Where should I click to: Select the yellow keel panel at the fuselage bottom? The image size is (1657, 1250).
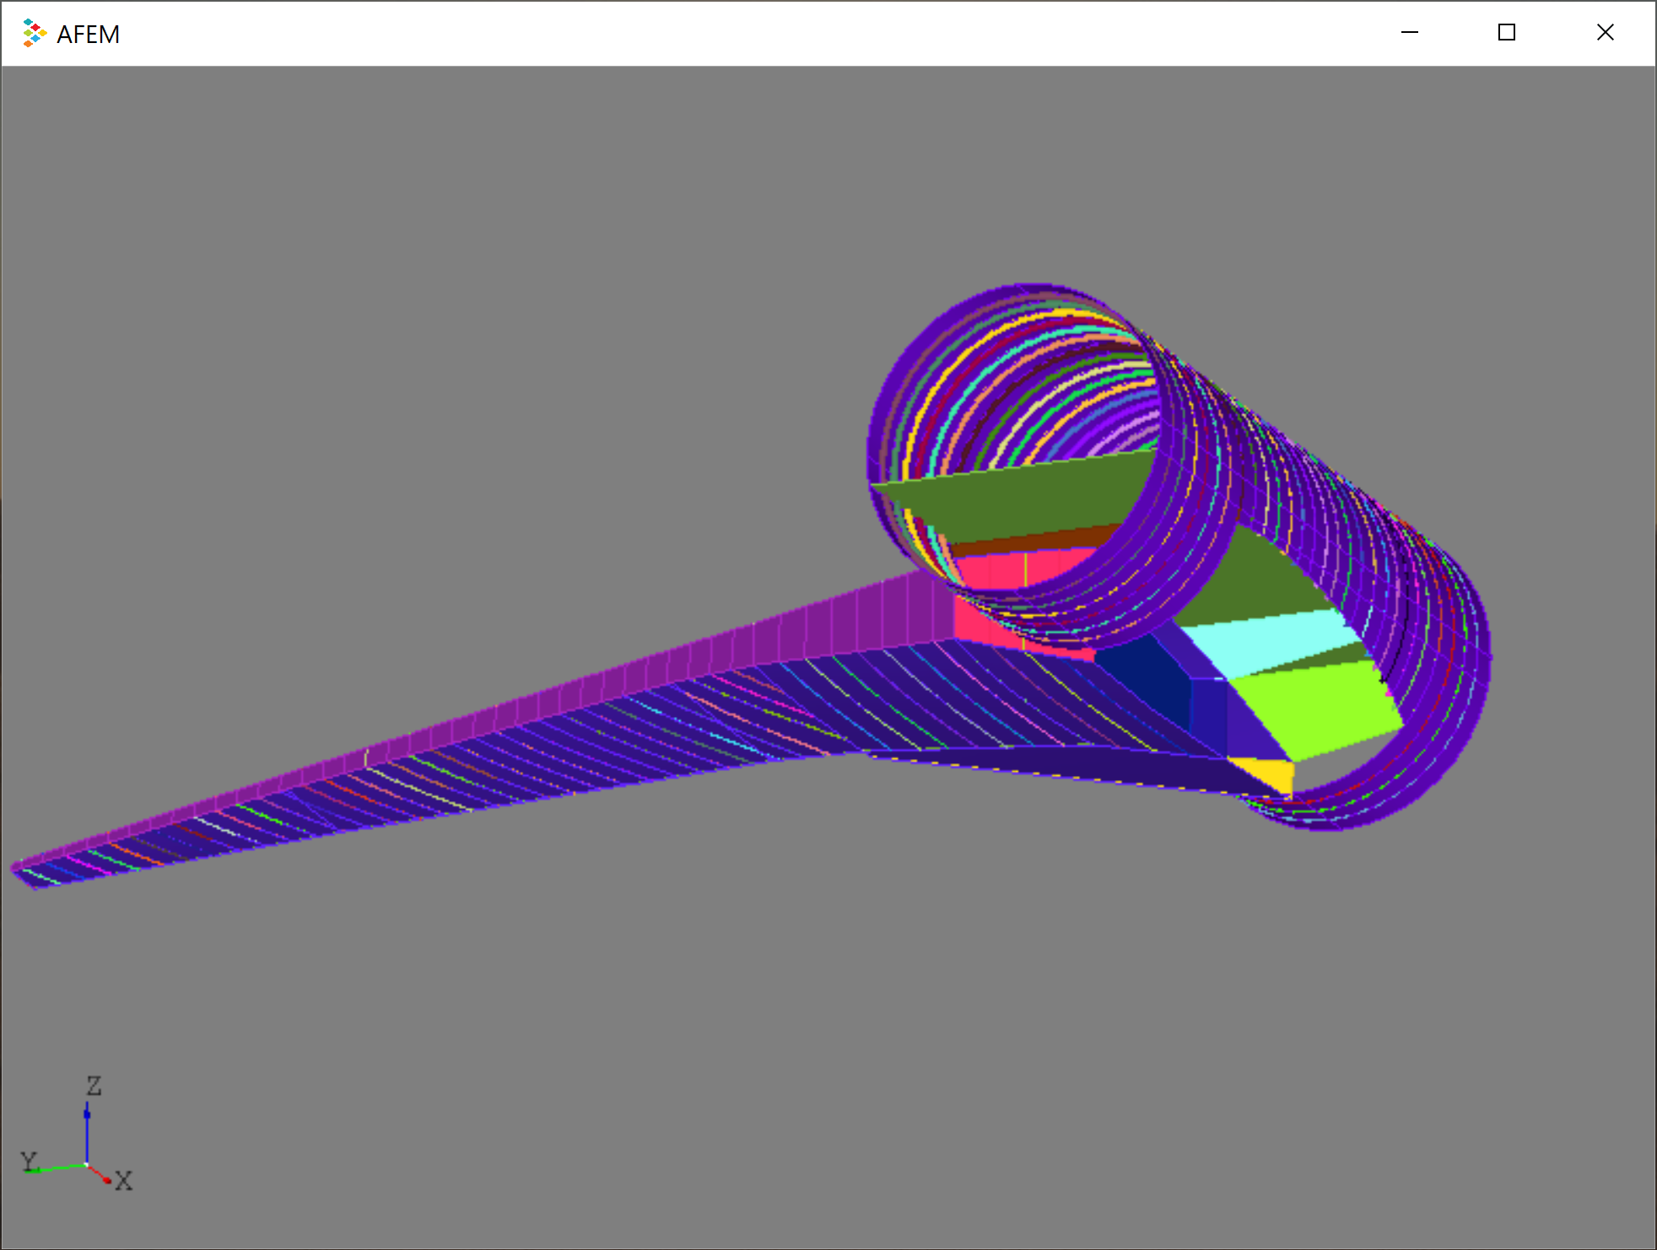pyautogui.click(x=1266, y=774)
